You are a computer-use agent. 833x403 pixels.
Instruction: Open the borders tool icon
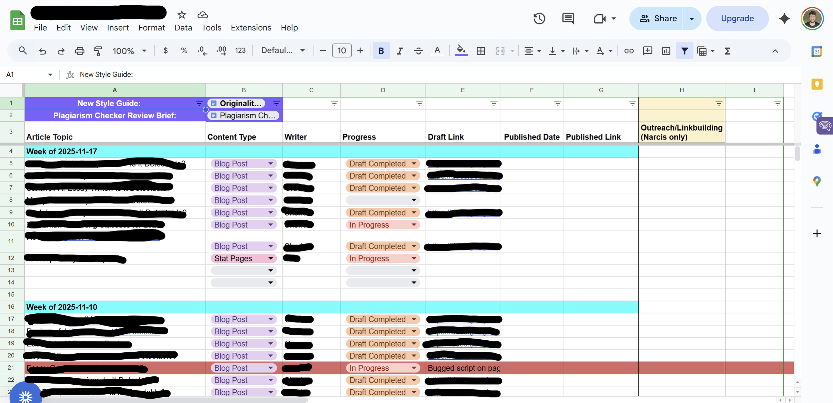pyautogui.click(x=480, y=51)
